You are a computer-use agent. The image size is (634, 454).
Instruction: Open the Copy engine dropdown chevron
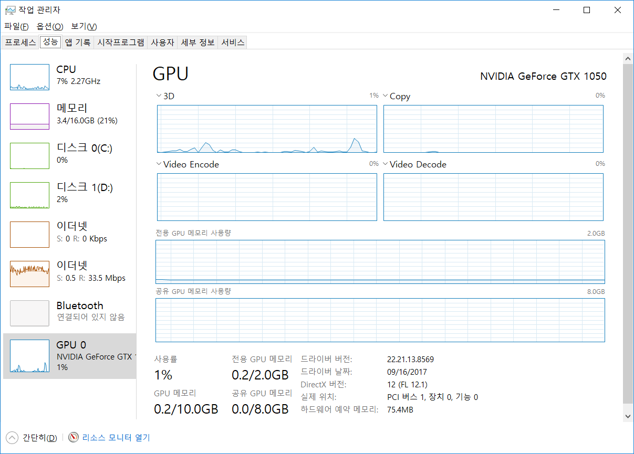coord(385,96)
